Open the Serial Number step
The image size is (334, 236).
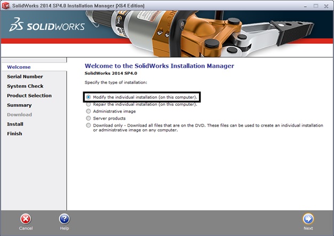[x=25, y=76]
